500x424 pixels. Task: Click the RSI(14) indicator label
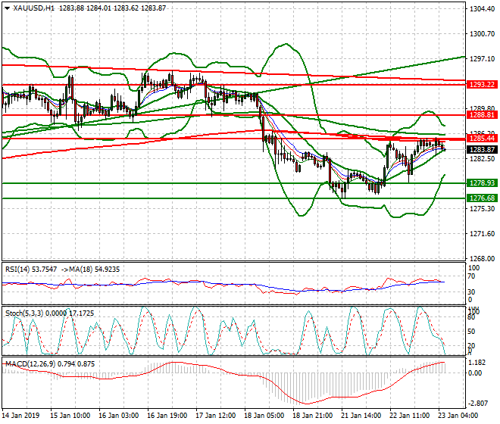tap(17, 270)
